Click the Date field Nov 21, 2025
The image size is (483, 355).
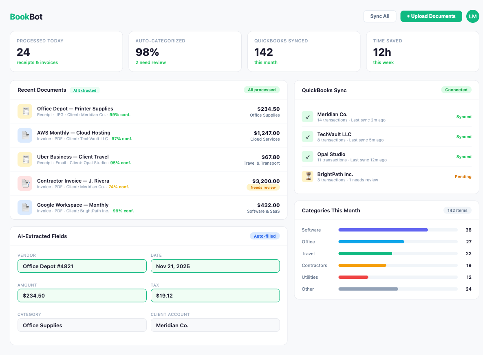[215, 266]
